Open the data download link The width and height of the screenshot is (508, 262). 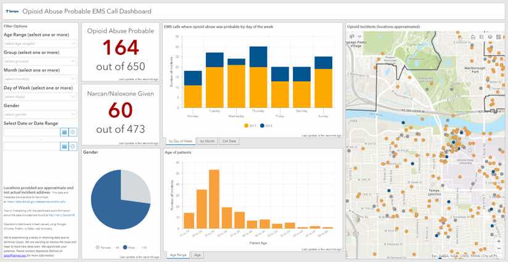coord(36,202)
